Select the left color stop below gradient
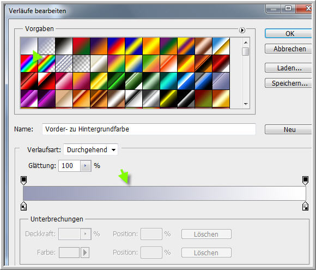The width and height of the screenshot is (316, 270). coord(24,206)
